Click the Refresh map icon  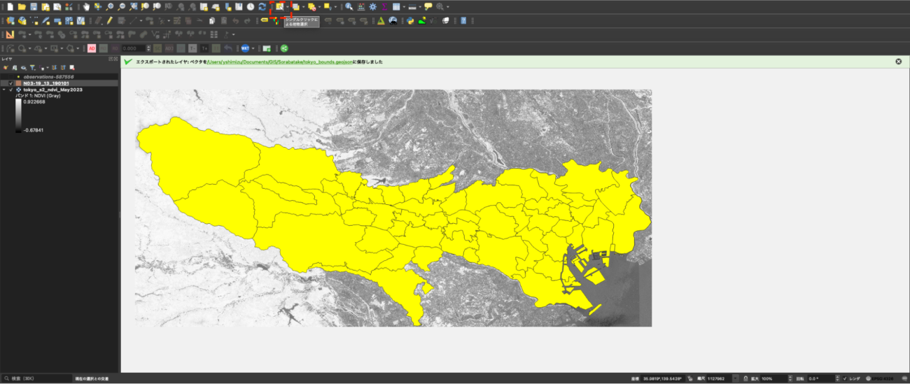tap(262, 6)
